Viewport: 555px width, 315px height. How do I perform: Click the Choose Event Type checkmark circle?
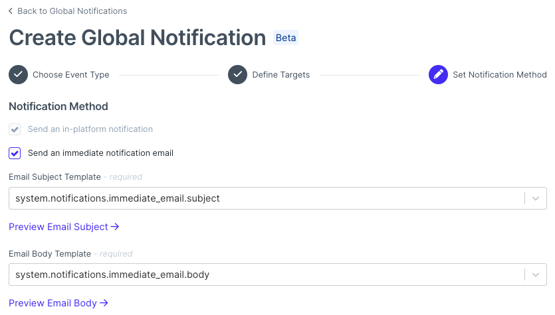18,74
